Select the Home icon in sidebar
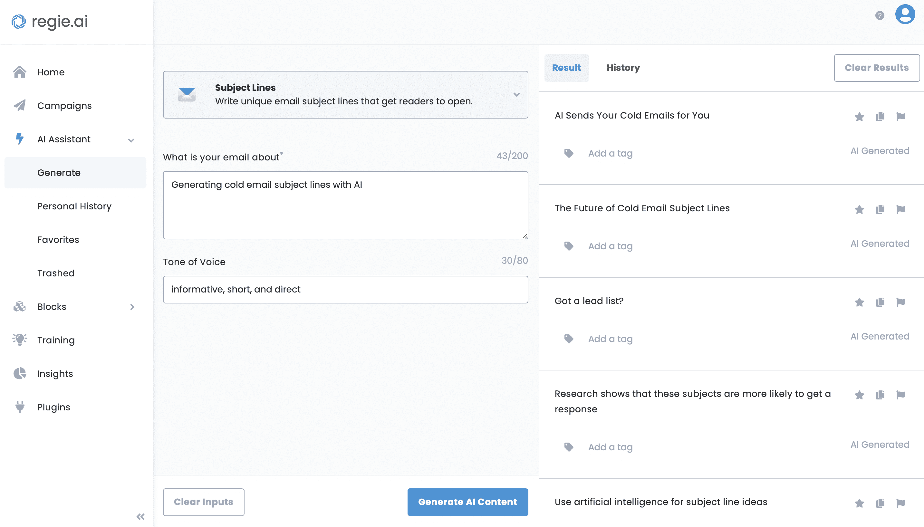The height and width of the screenshot is (527, 924). [x=20, y=72]
